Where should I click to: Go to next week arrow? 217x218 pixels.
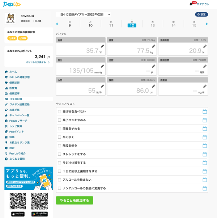coord(207,24)
